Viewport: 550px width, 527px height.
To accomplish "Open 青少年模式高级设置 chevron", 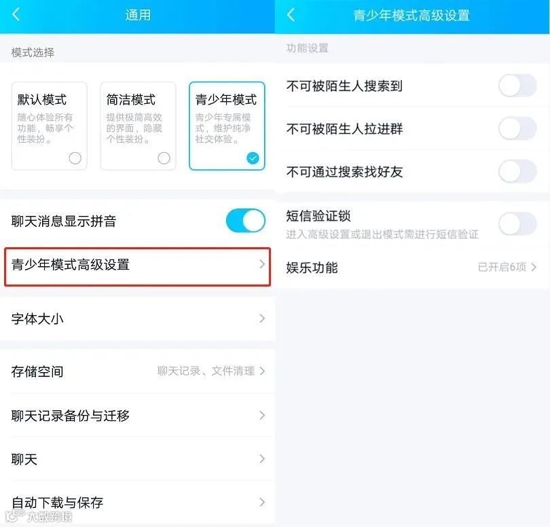I will point(262,264).
